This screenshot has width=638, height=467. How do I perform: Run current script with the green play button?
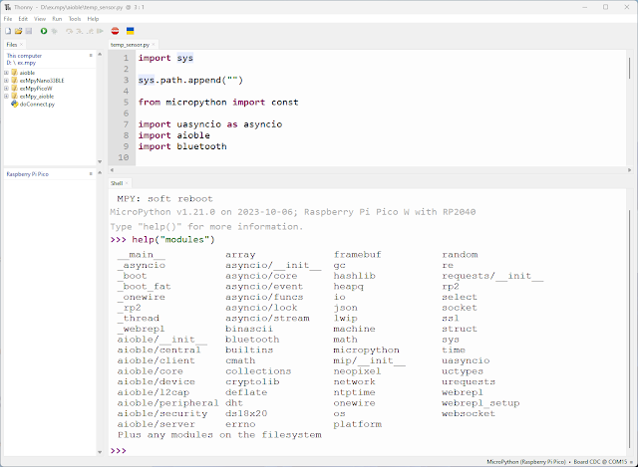pyautogui.click(x=44, y=31)
